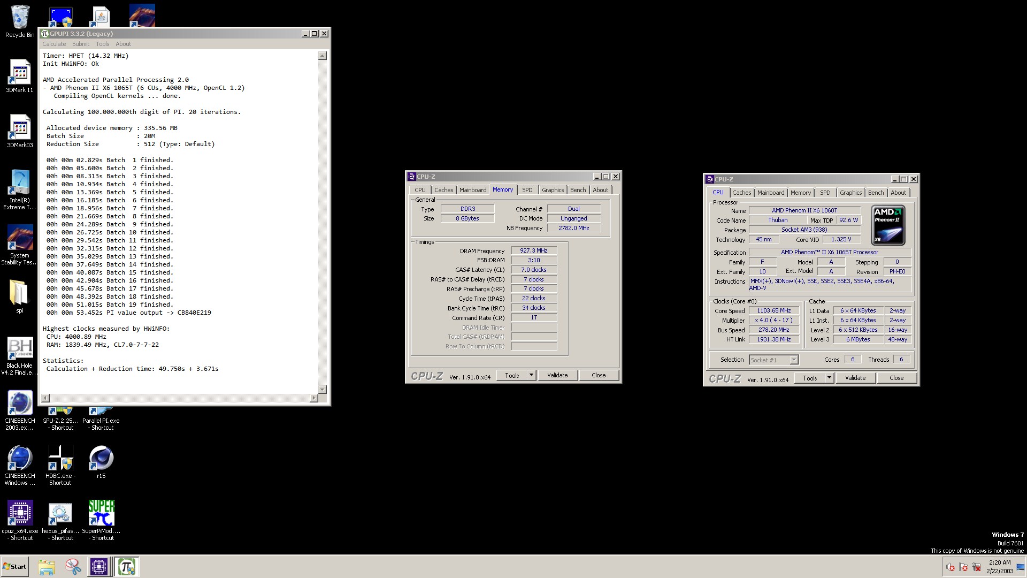Click the Core Speed value 1103.65 MHz

pyautogui.click(x=773, y=311)
